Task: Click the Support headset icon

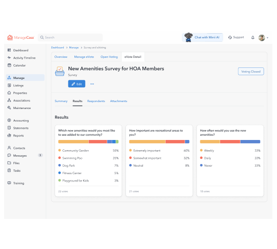Action: coord(230,37)
